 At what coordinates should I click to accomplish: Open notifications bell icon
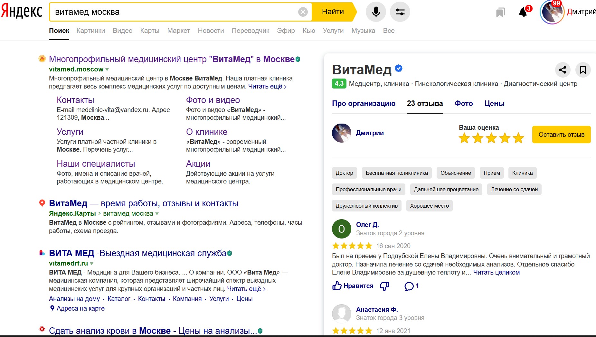click(x=524, y=12)
